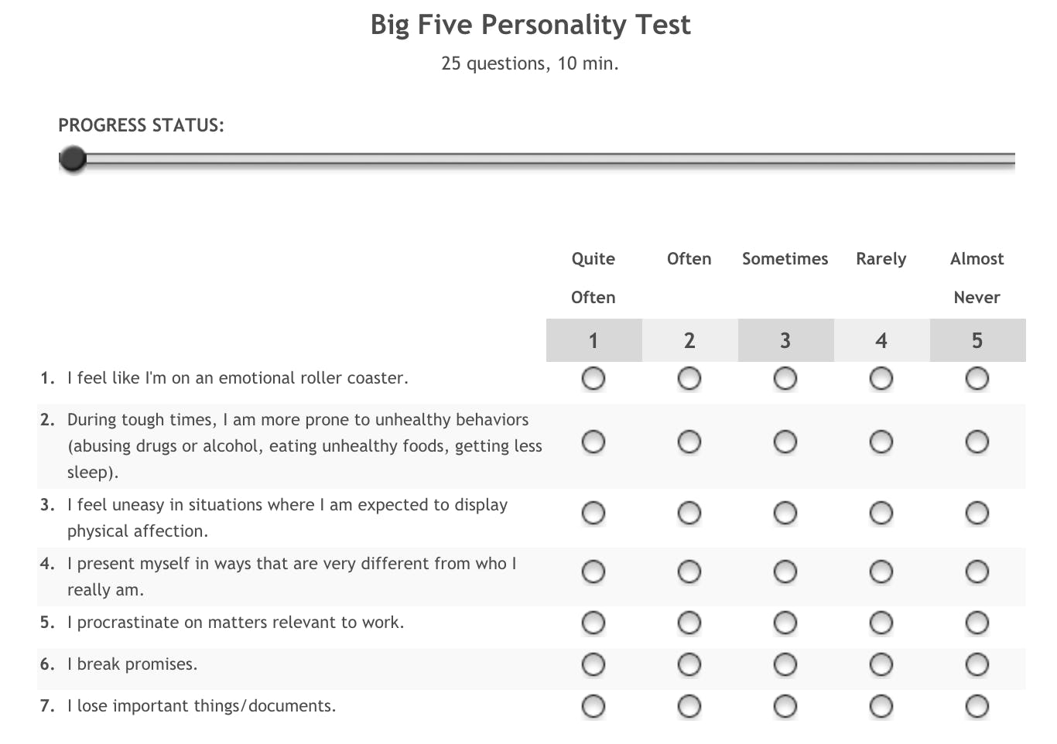Choose 'Often' for procrastinate on work matters
The height and width of the screenshot is (744, 1057).
689,623
